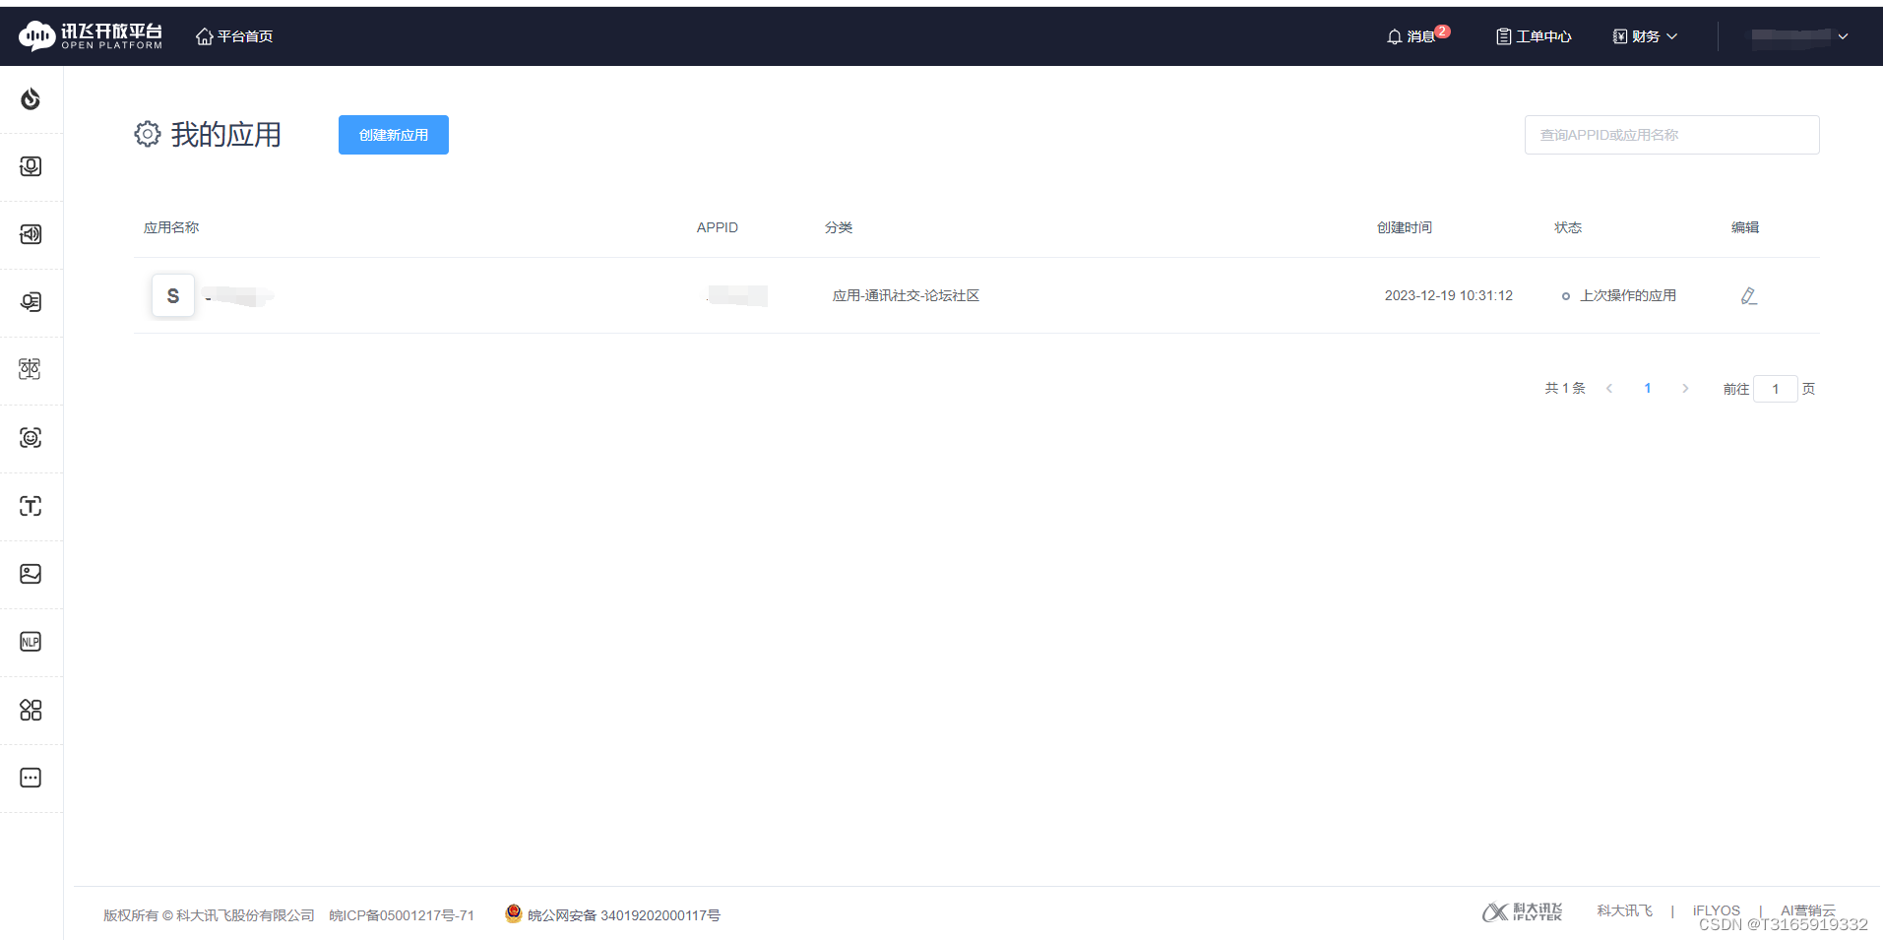Expand the user account dropdown arrow
The width and height of the screenshot is (1883, 940).
1843,36
